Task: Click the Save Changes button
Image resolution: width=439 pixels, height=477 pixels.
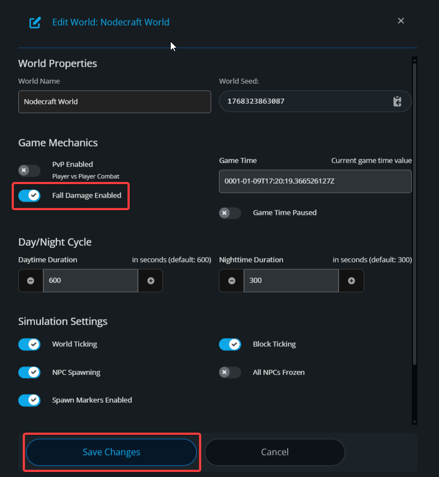Action: pyautogui.click(x=111, y=452)
